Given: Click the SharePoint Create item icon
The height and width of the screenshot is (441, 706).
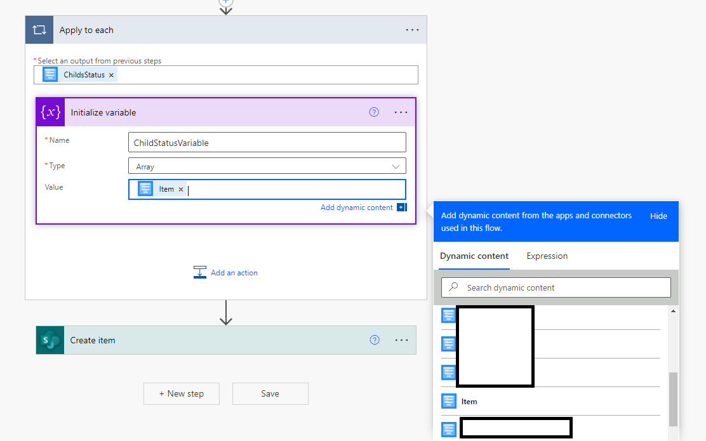Looking at the screenshot, I should pyautogui.click(x=51, y=340).
